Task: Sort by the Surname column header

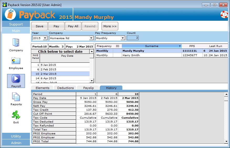Action: 151,46
